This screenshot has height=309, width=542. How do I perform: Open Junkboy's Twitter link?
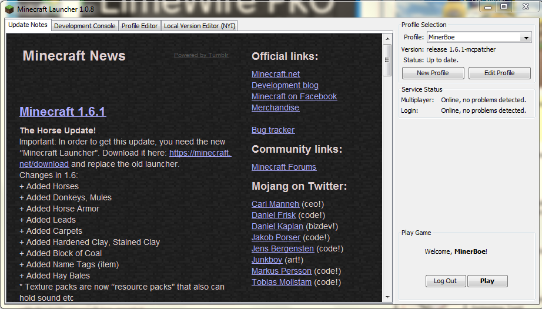(266, 260)
